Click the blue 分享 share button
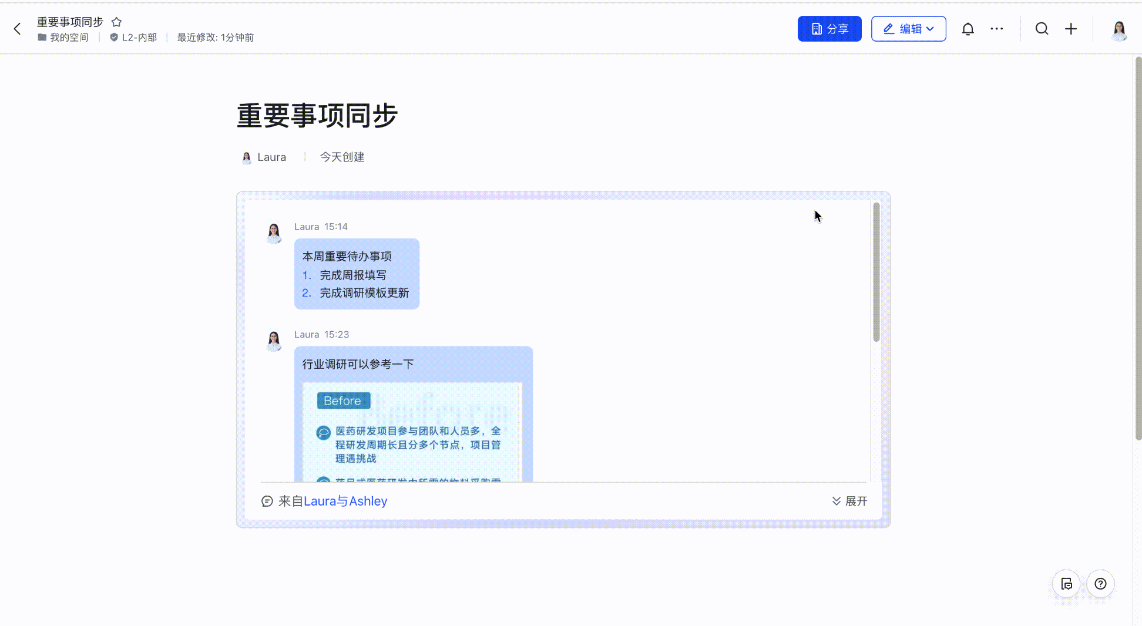 pos(829,29)
